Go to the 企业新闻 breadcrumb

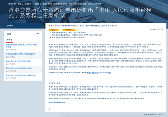coord(28,4)
